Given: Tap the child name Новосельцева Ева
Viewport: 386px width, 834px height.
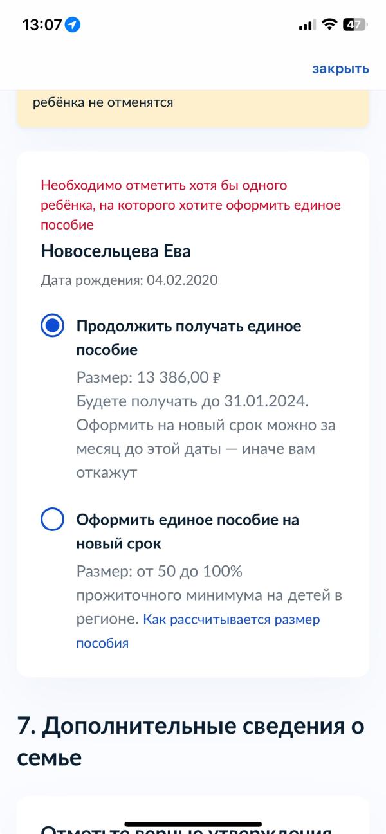Looking at the screenshot, I should click(116, 251).
